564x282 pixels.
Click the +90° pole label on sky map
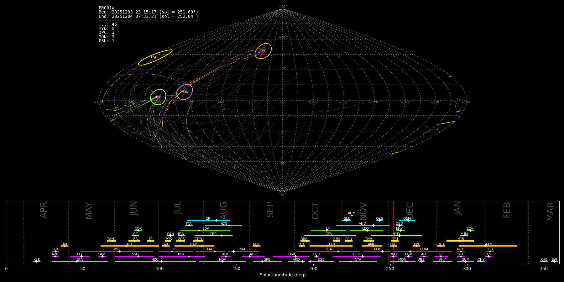click(x=283, y=7)
